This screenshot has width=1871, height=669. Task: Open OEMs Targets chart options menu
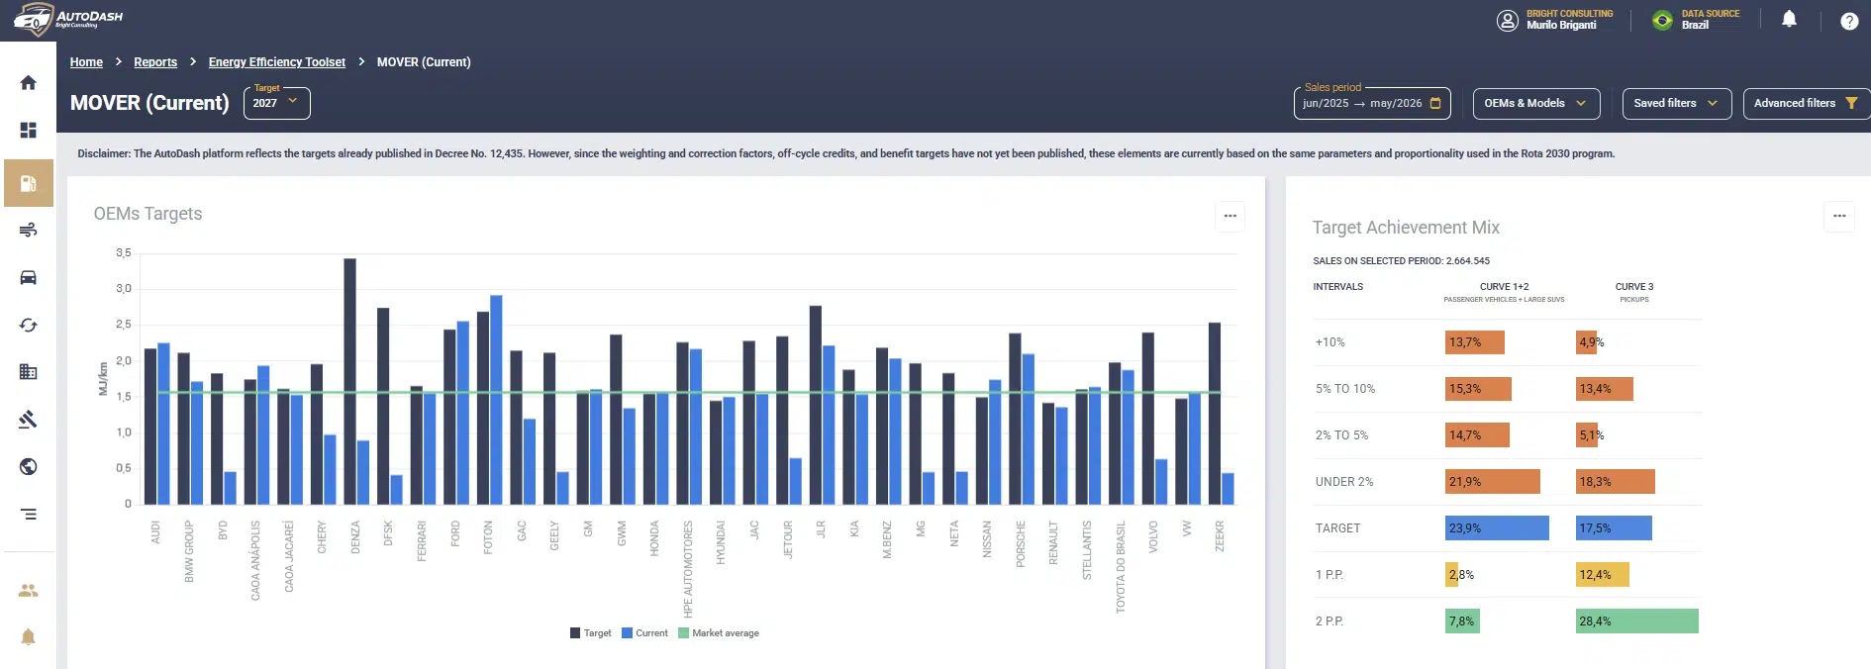point(1230,216)
